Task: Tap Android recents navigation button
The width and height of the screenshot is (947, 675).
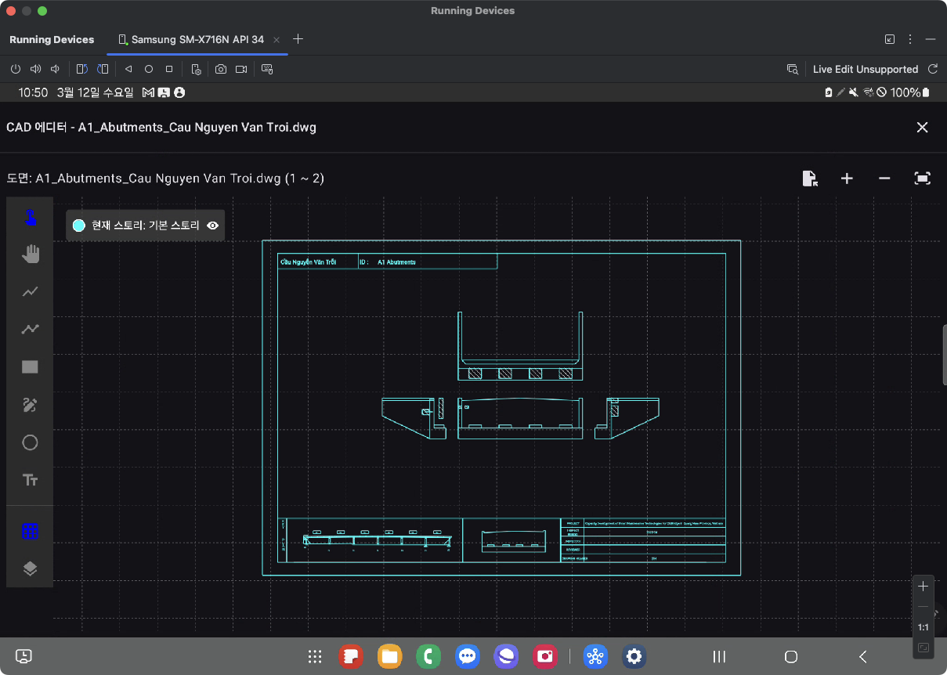Action: click(x=719, y=656)
